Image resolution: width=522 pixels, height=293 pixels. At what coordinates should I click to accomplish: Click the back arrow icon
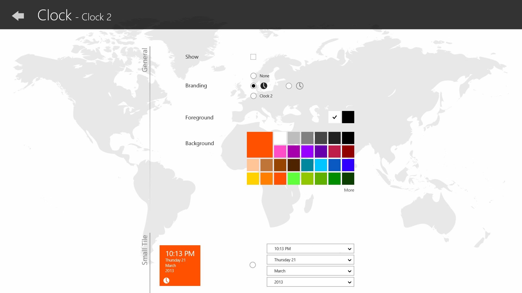click(18, 16)
